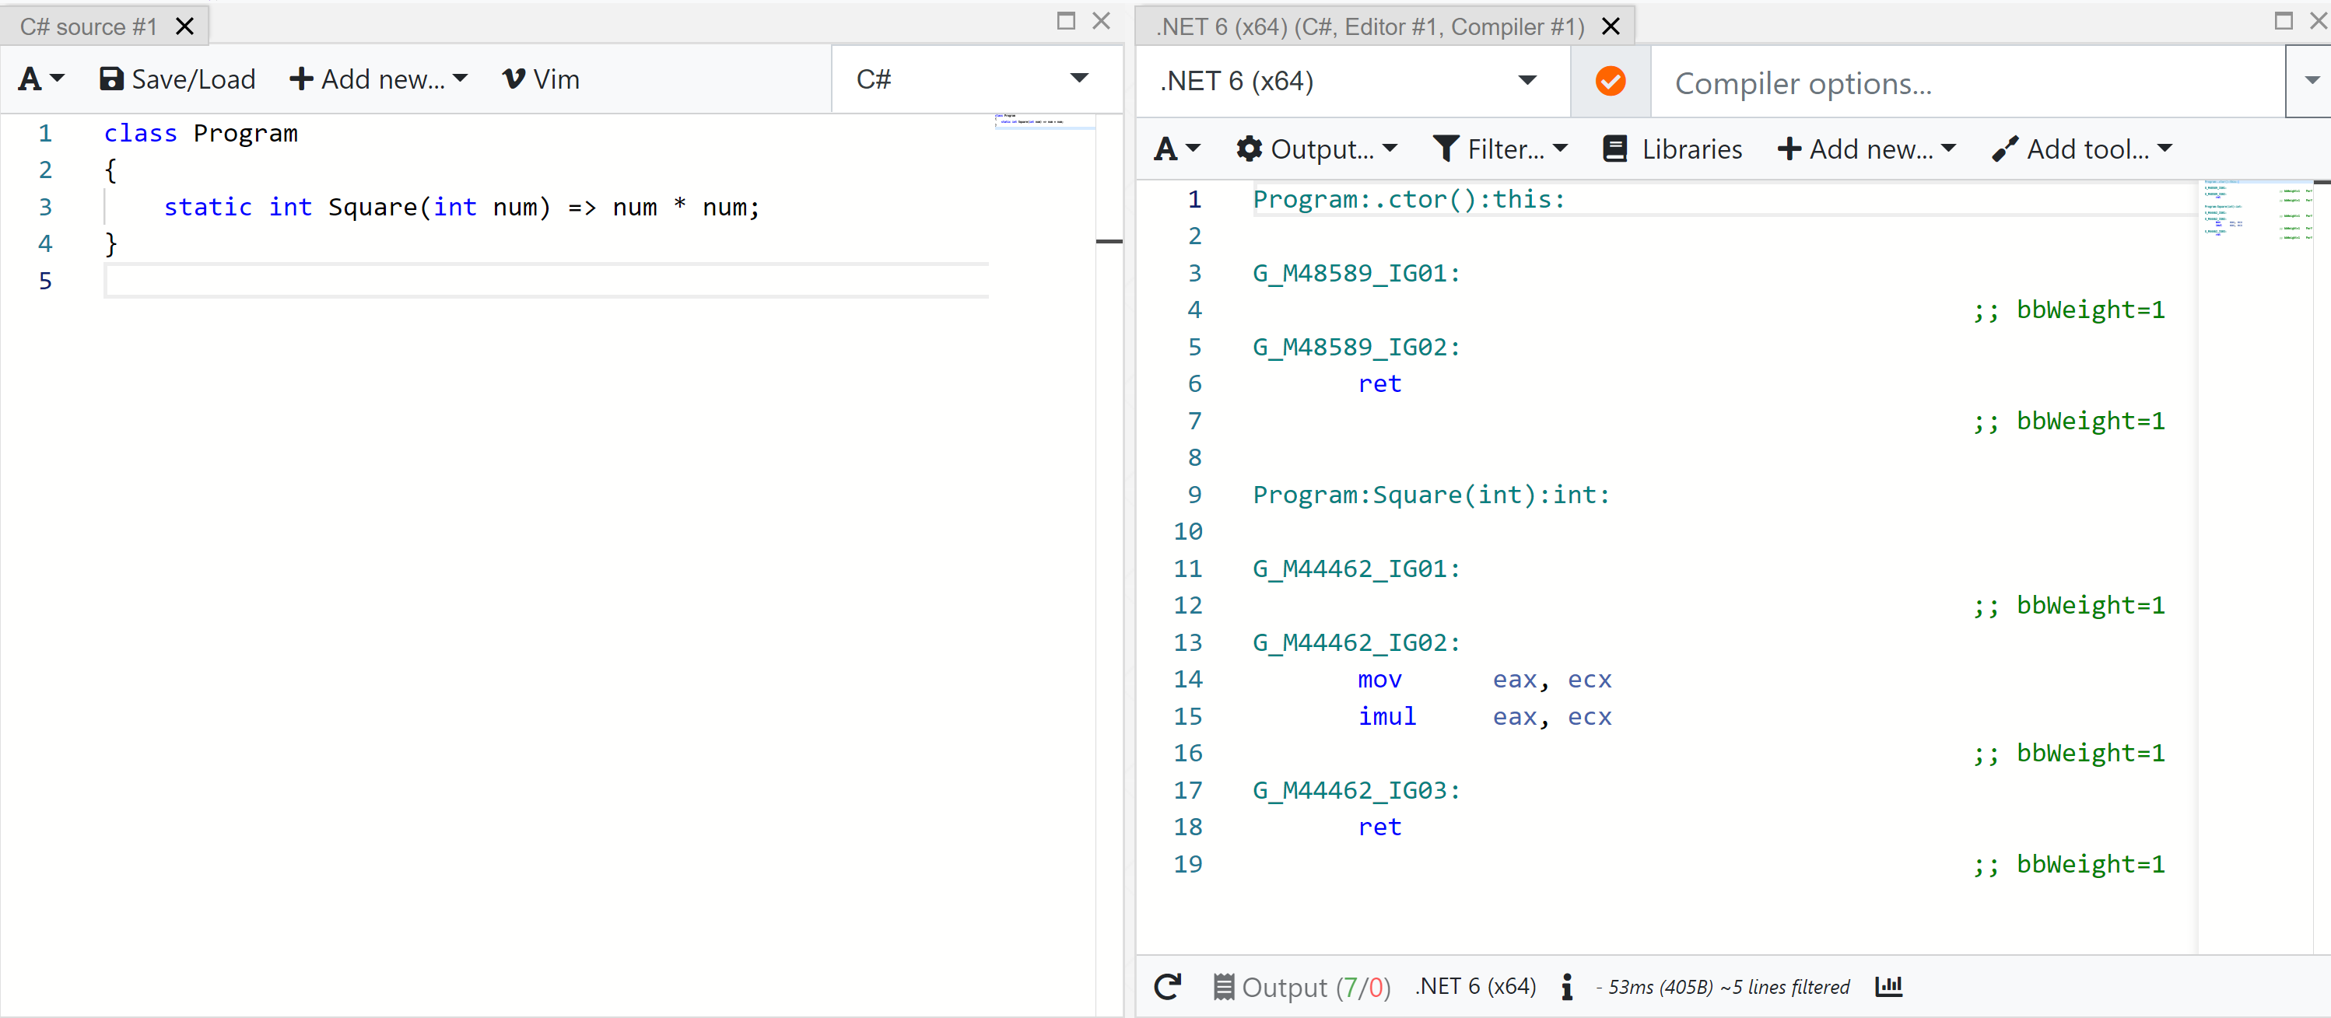This screenshot has height=1018, width=2331.
Task: Open the Add new... menu in the editor
Action: [x=379, y=79]
